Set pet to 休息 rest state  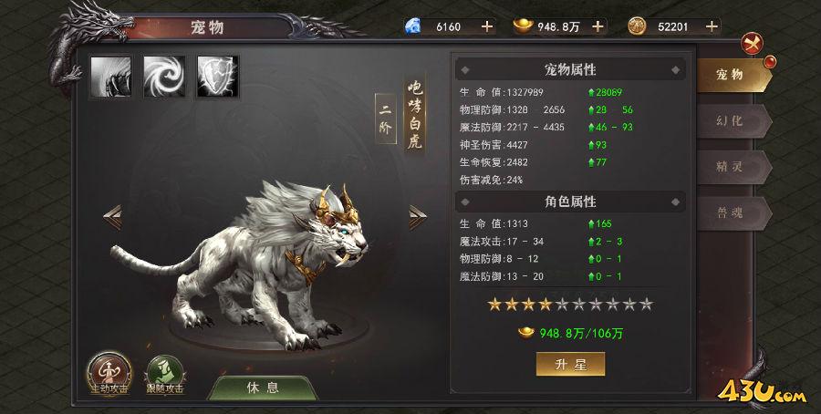[x=263, y=388]
